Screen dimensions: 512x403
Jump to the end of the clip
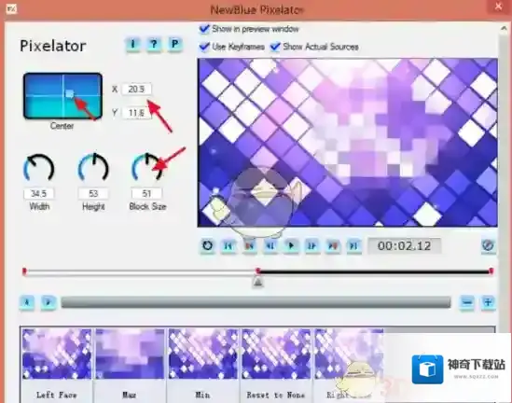pyautogui.click(x=353, y=245)
